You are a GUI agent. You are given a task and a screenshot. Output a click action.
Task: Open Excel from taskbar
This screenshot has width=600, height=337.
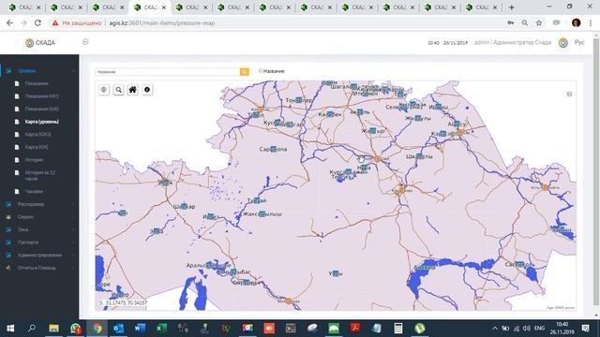[x=161, y=329]
